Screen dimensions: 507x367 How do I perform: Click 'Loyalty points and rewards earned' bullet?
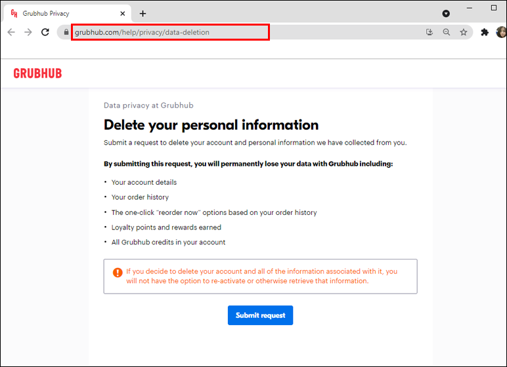point(166,227)
